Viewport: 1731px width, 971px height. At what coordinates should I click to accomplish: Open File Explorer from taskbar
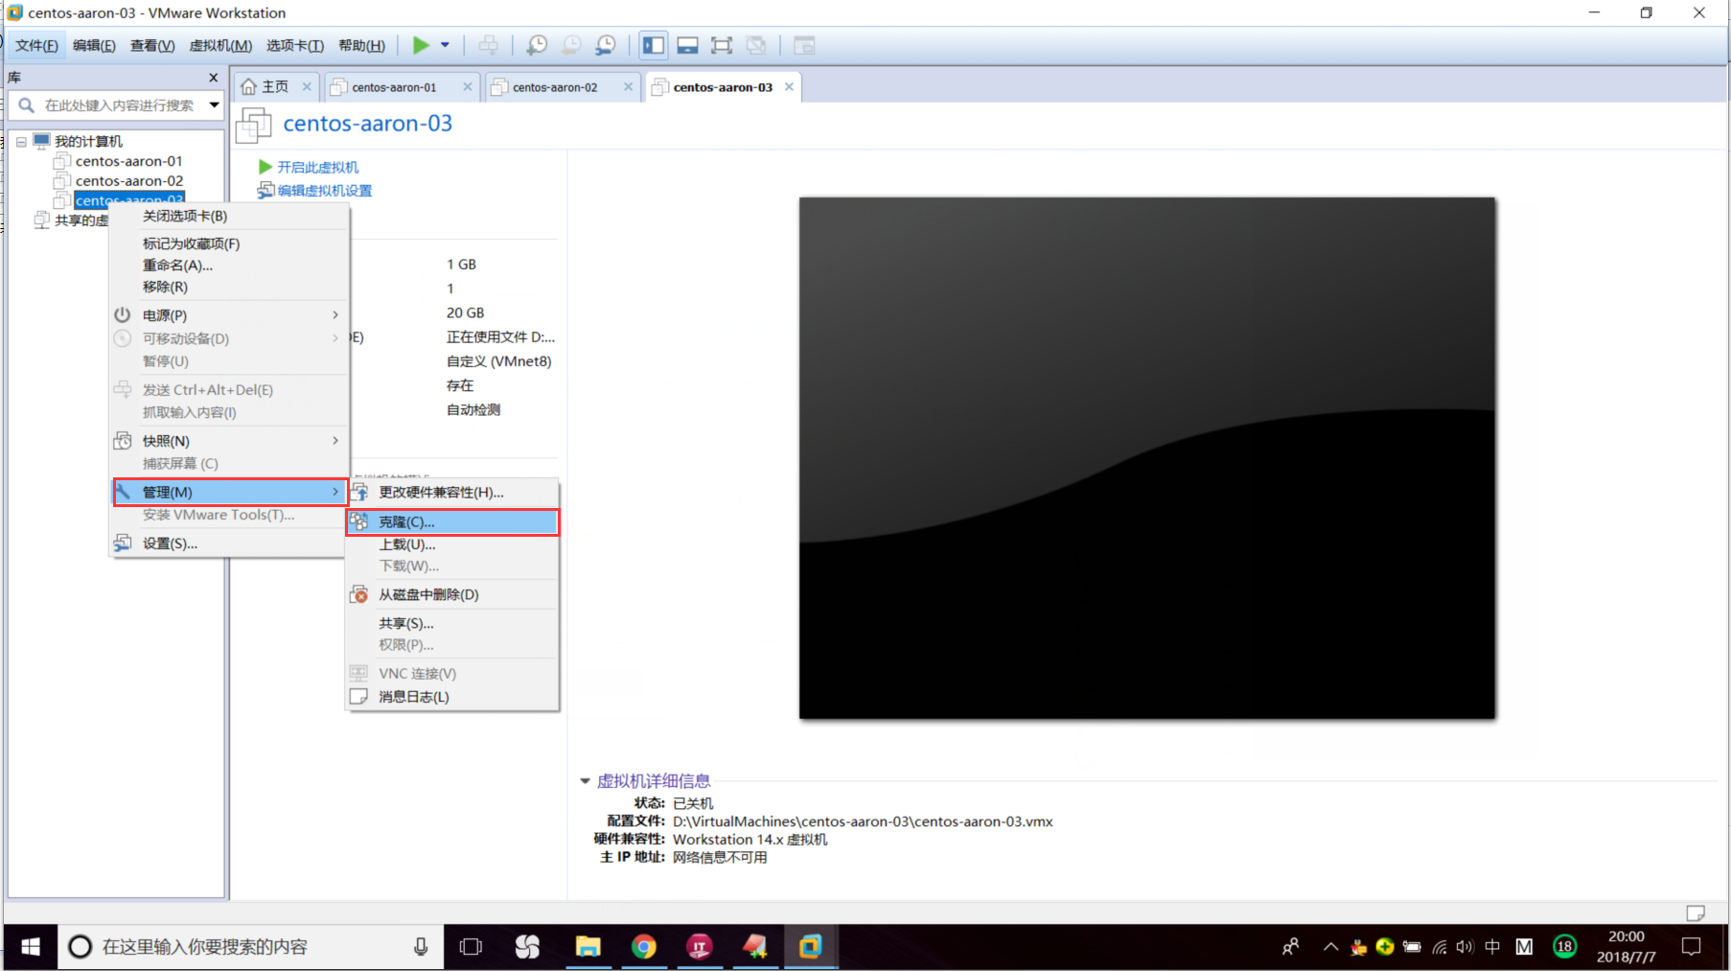[x=588, y=947]
